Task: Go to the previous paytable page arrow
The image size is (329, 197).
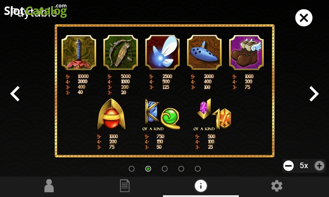Action: click(x=15, y=94)
